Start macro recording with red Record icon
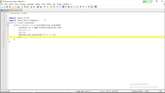Viewport: 165px width, 93px height. coord(81,7)
